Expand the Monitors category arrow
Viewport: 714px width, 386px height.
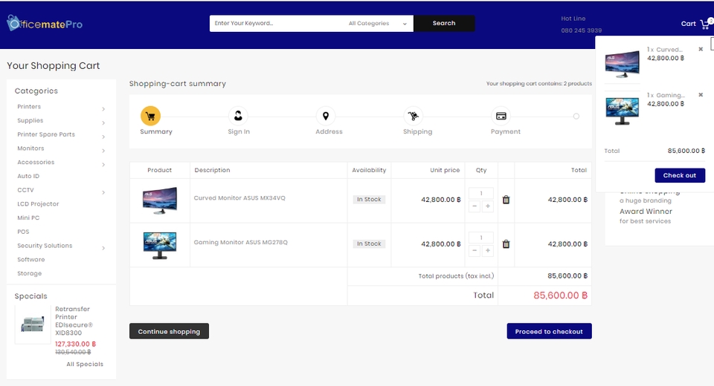tap(103, 151)
